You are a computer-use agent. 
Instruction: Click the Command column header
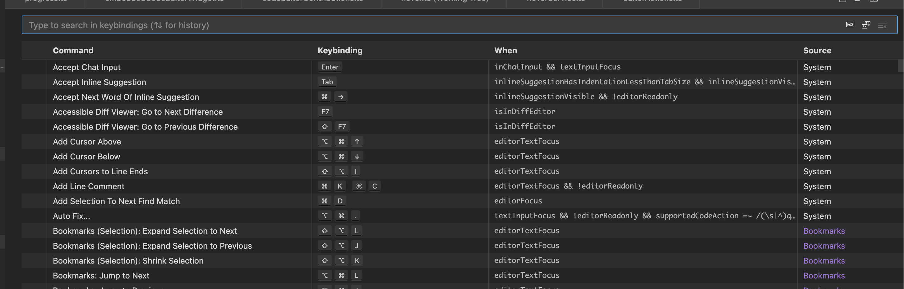pos(73,50)
